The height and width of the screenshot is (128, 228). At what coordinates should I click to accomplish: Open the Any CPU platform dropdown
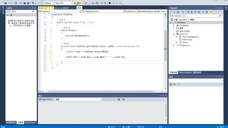pyautogui.click(x=64, y=3)
